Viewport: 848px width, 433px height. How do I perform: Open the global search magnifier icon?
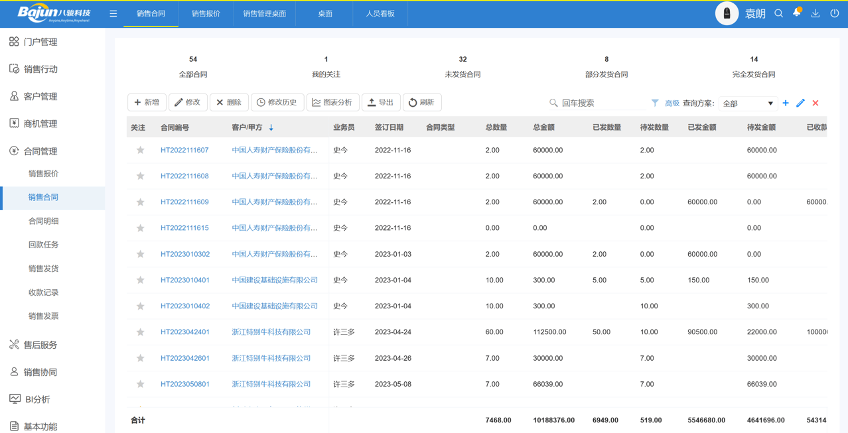[778, 13]
